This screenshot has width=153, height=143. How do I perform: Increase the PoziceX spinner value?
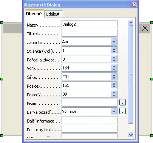tap(114, 84)
